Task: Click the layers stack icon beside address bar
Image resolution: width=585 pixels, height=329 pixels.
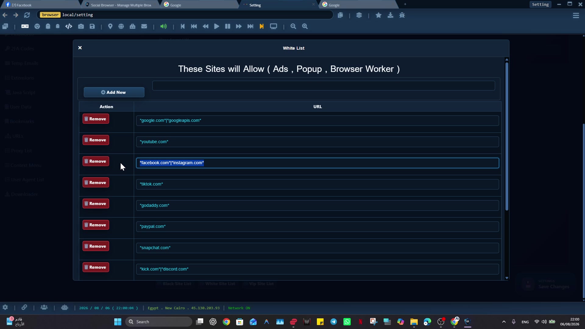Action: (x=359, y=15)
